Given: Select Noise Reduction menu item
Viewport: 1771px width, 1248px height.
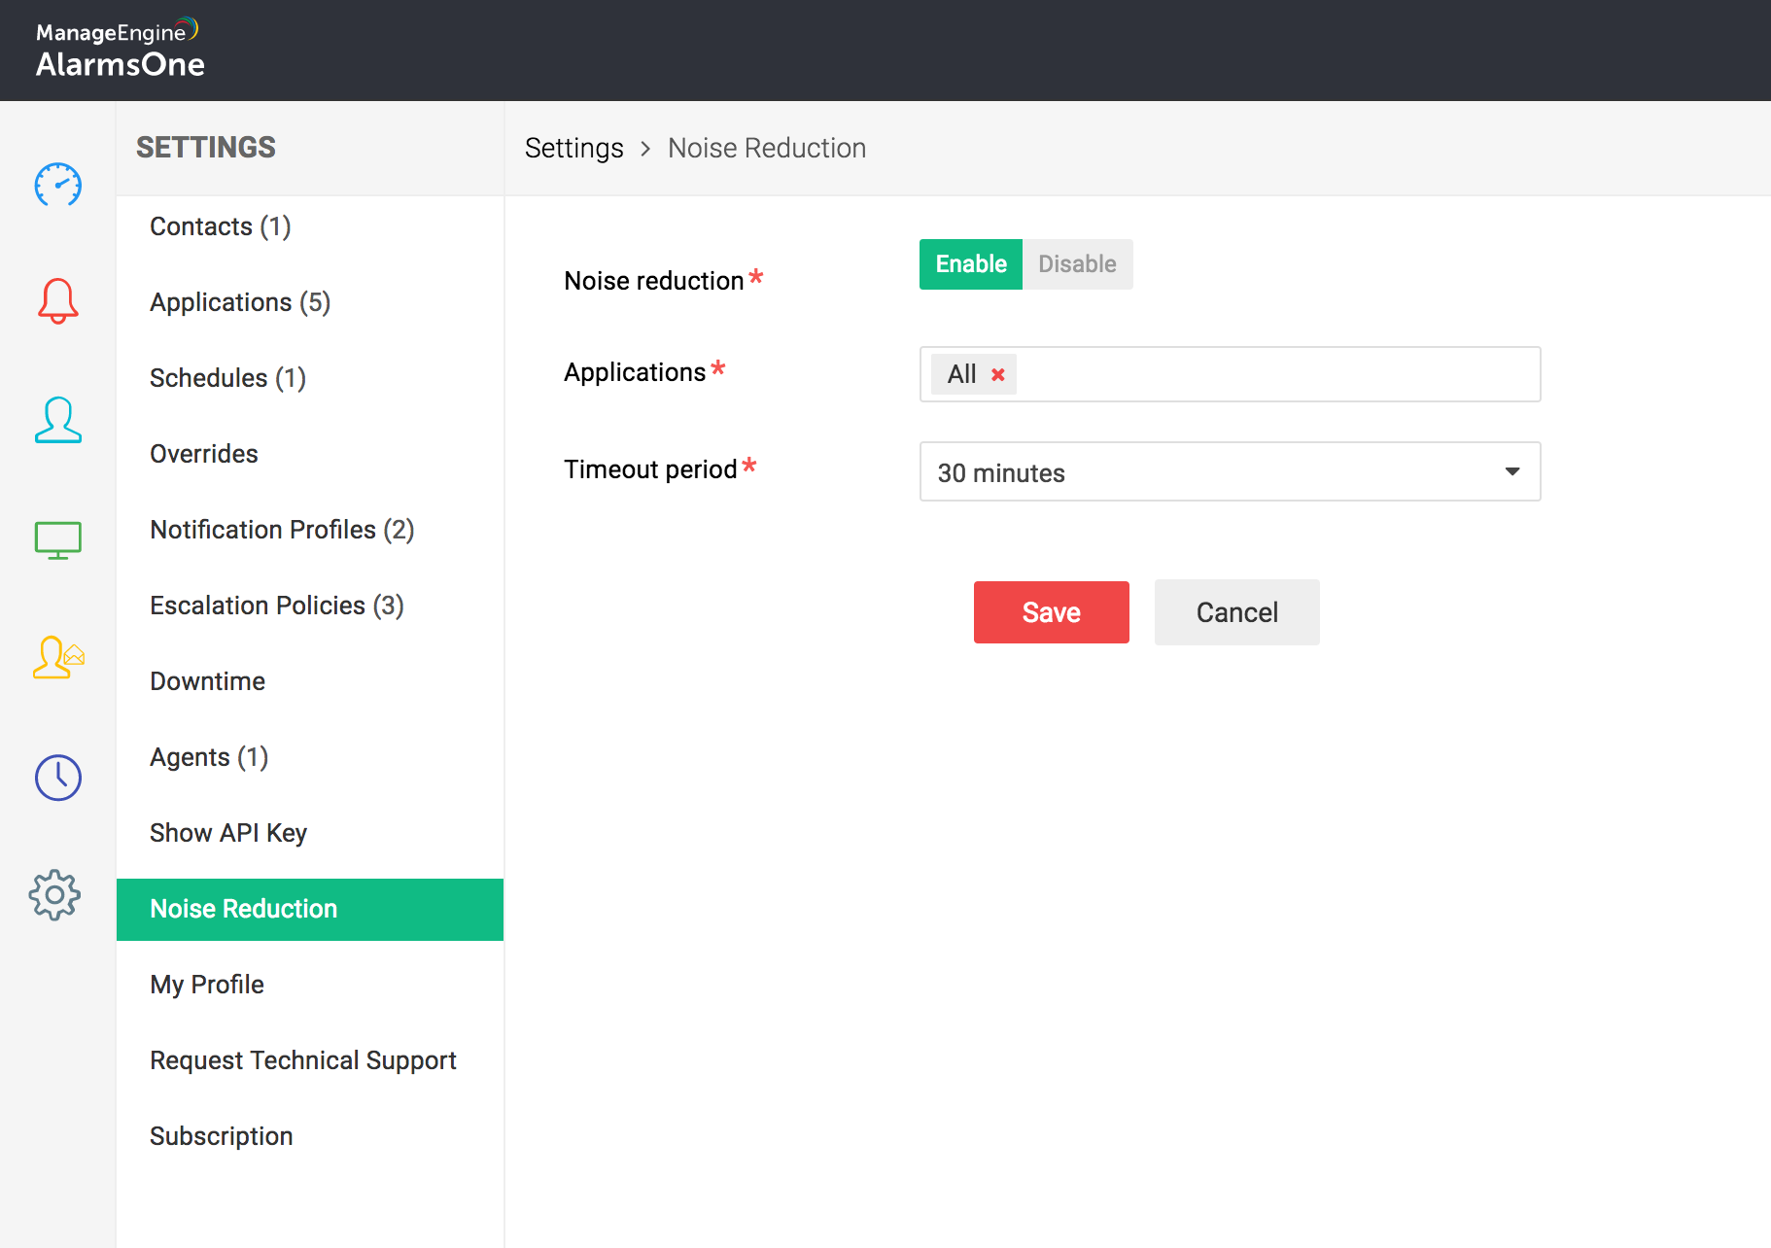Looking at the screenshot, I should 310,910.
